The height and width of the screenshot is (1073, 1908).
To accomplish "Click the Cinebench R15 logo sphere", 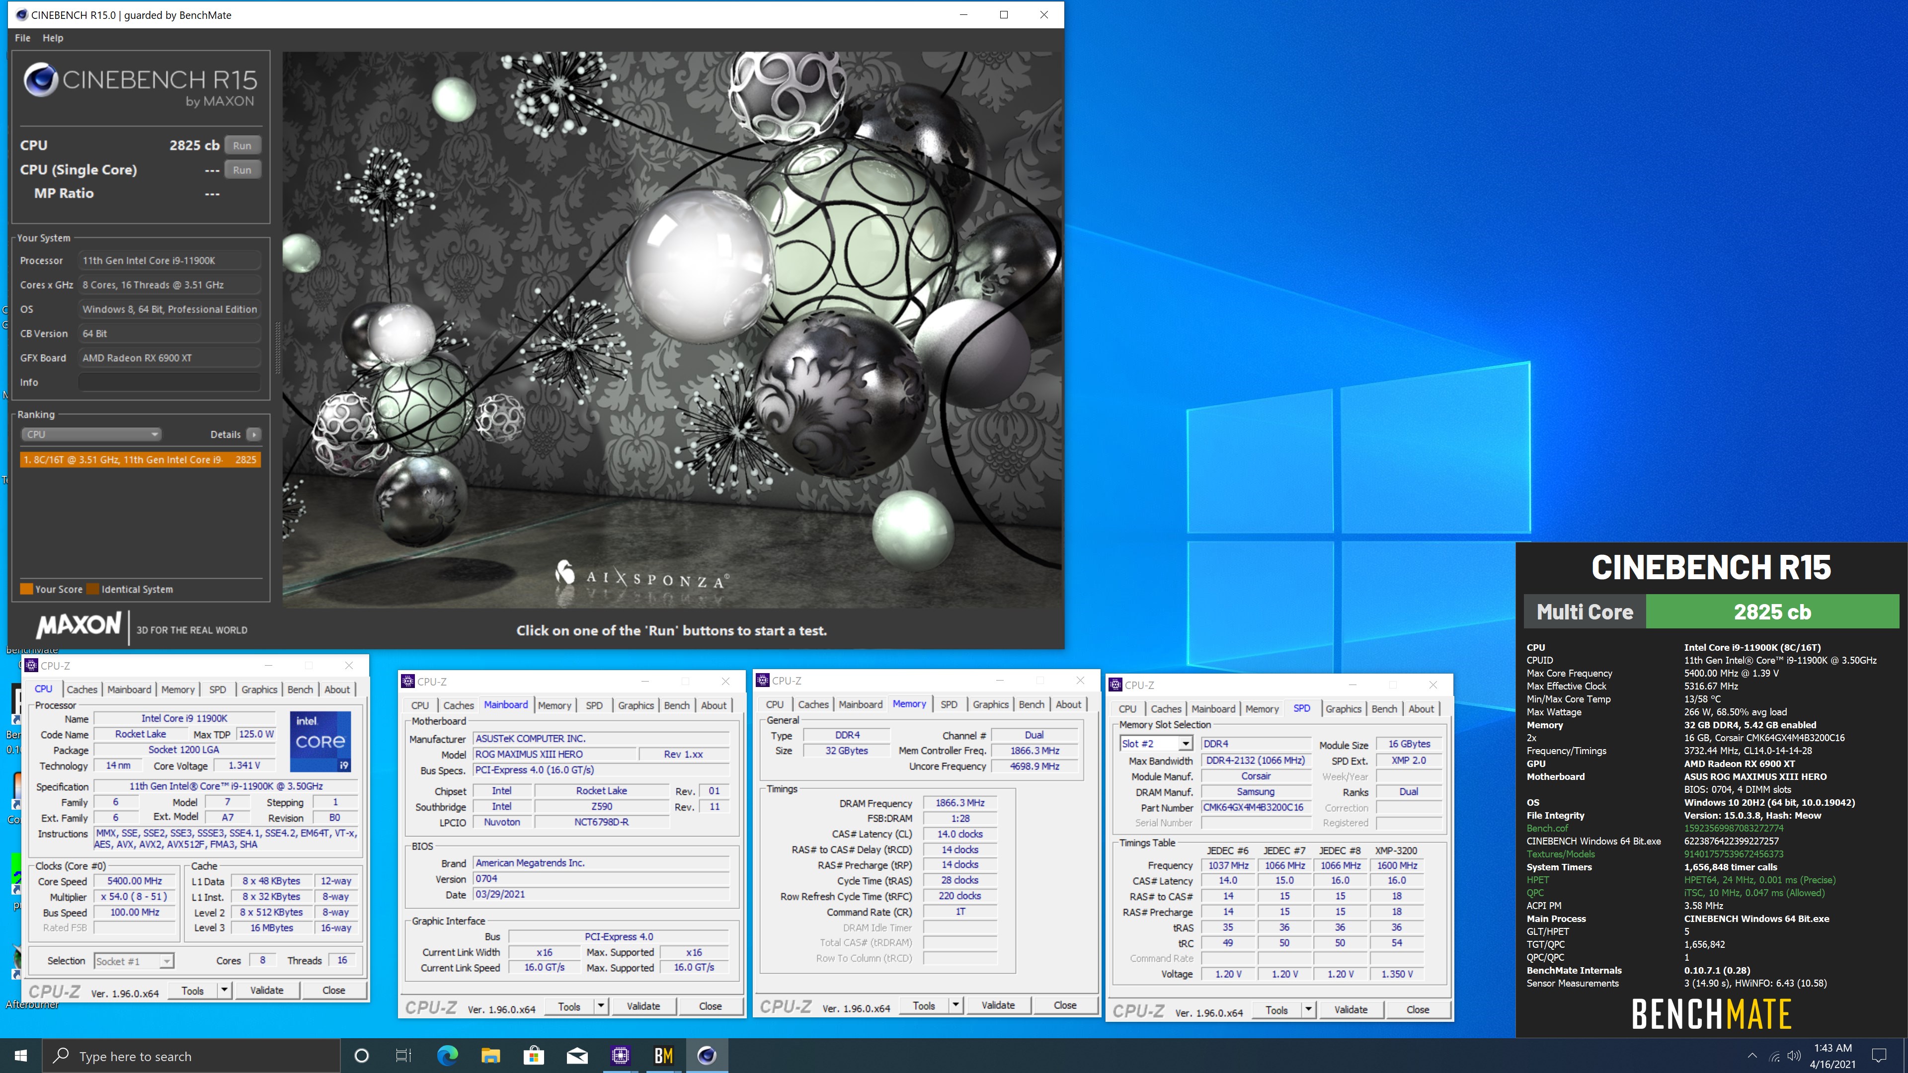I will [41, 80].
